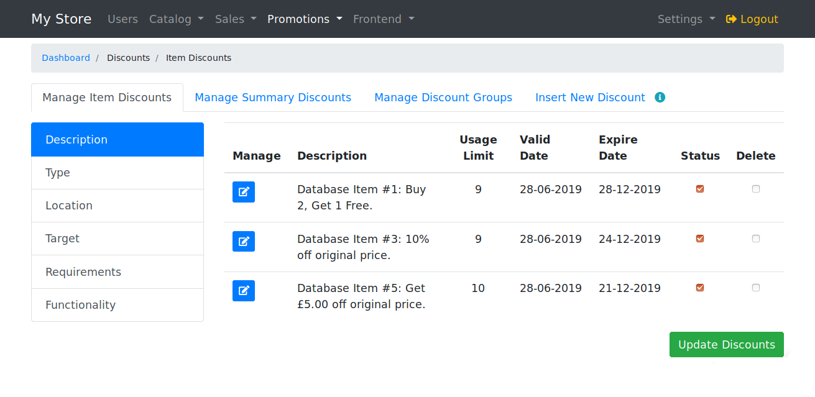The image size is (815, 397).
Task: Disable status for Database Item #3 discount
Action: pyautogui.click(x=700, y=239)
